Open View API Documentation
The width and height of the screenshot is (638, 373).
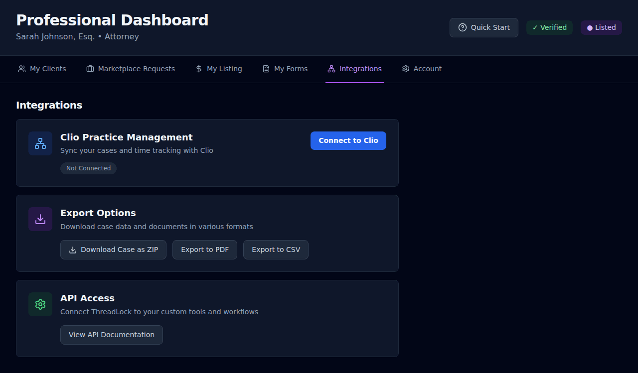tap(112, 335)
